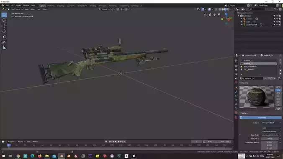The image size is (283, 159).
Task: Open the Modifiers properties tab
Action: click(x=236, y=92)
